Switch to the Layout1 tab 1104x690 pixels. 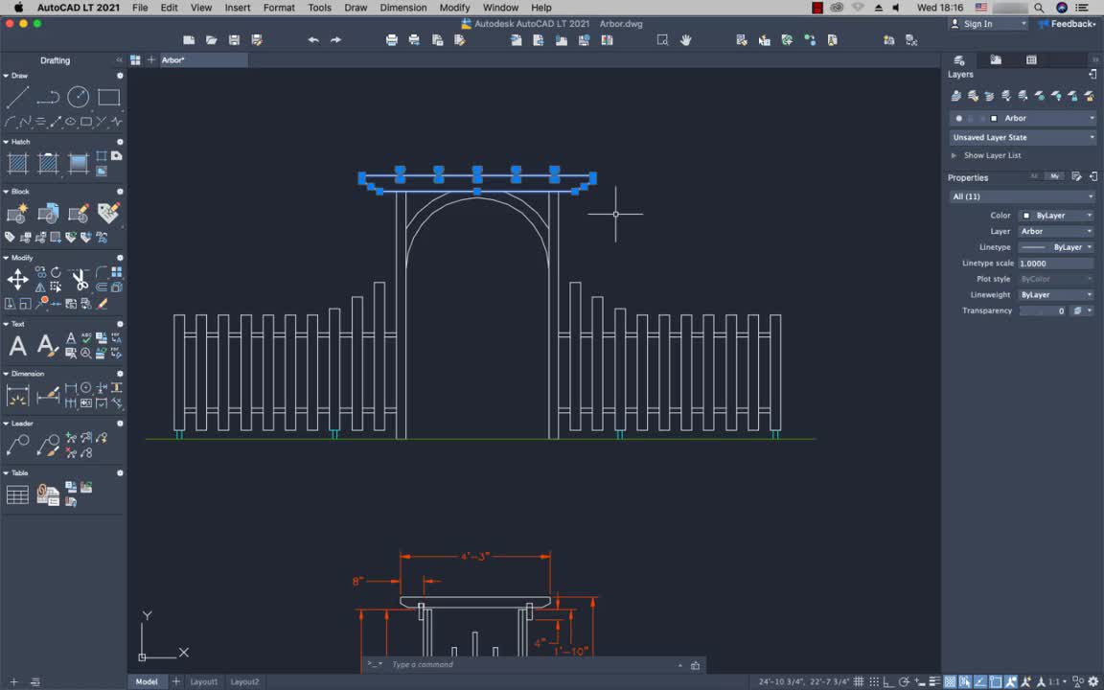pyautogui.click(x=203, y=681)
